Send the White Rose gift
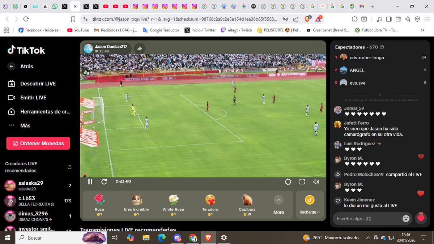 click(x=173, y=204)
